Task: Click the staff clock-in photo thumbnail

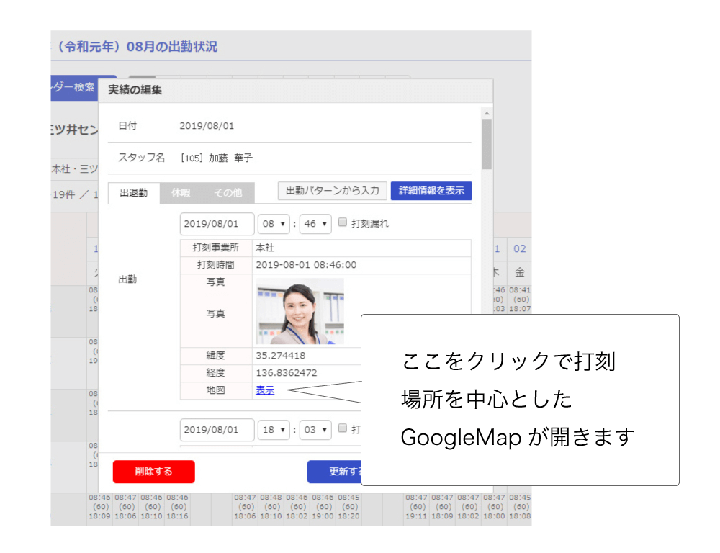Action: [x=300, y=311]
